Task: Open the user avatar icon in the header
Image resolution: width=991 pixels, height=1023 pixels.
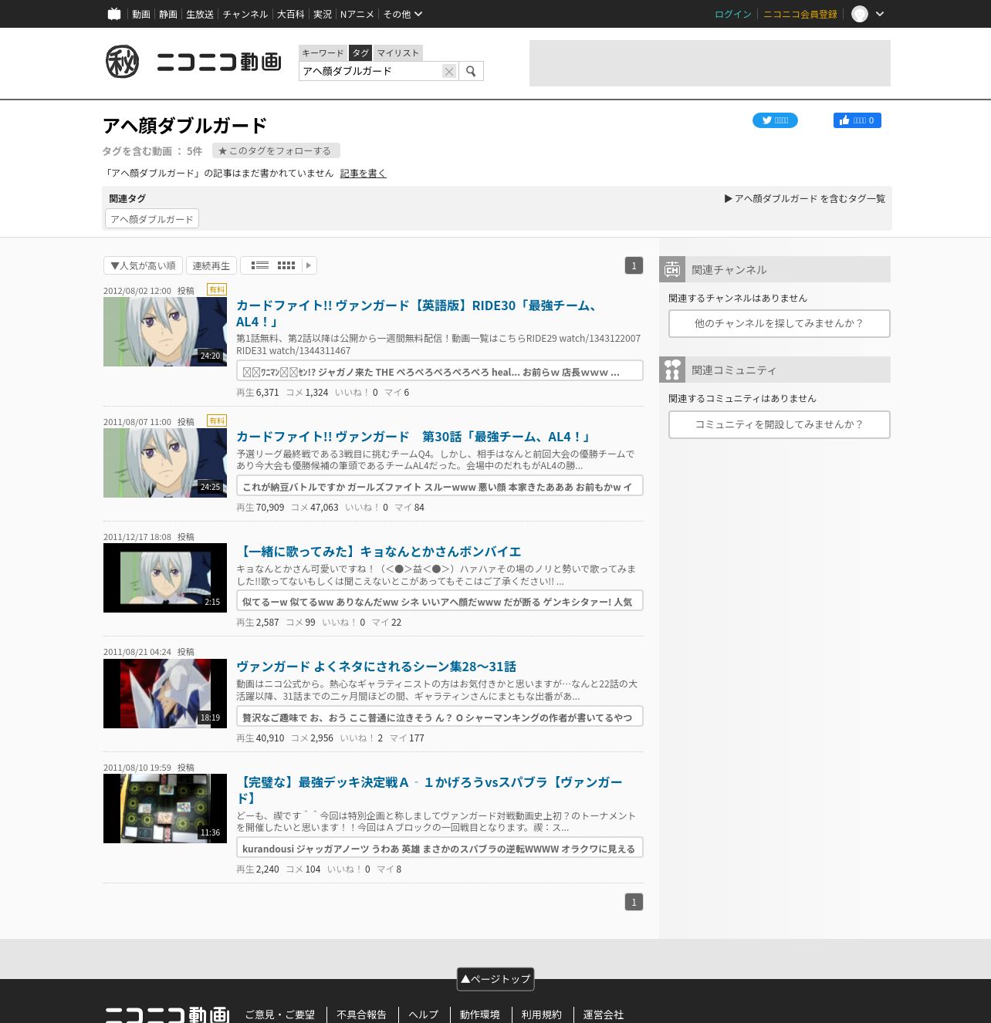Action: [x=860, y=14]
